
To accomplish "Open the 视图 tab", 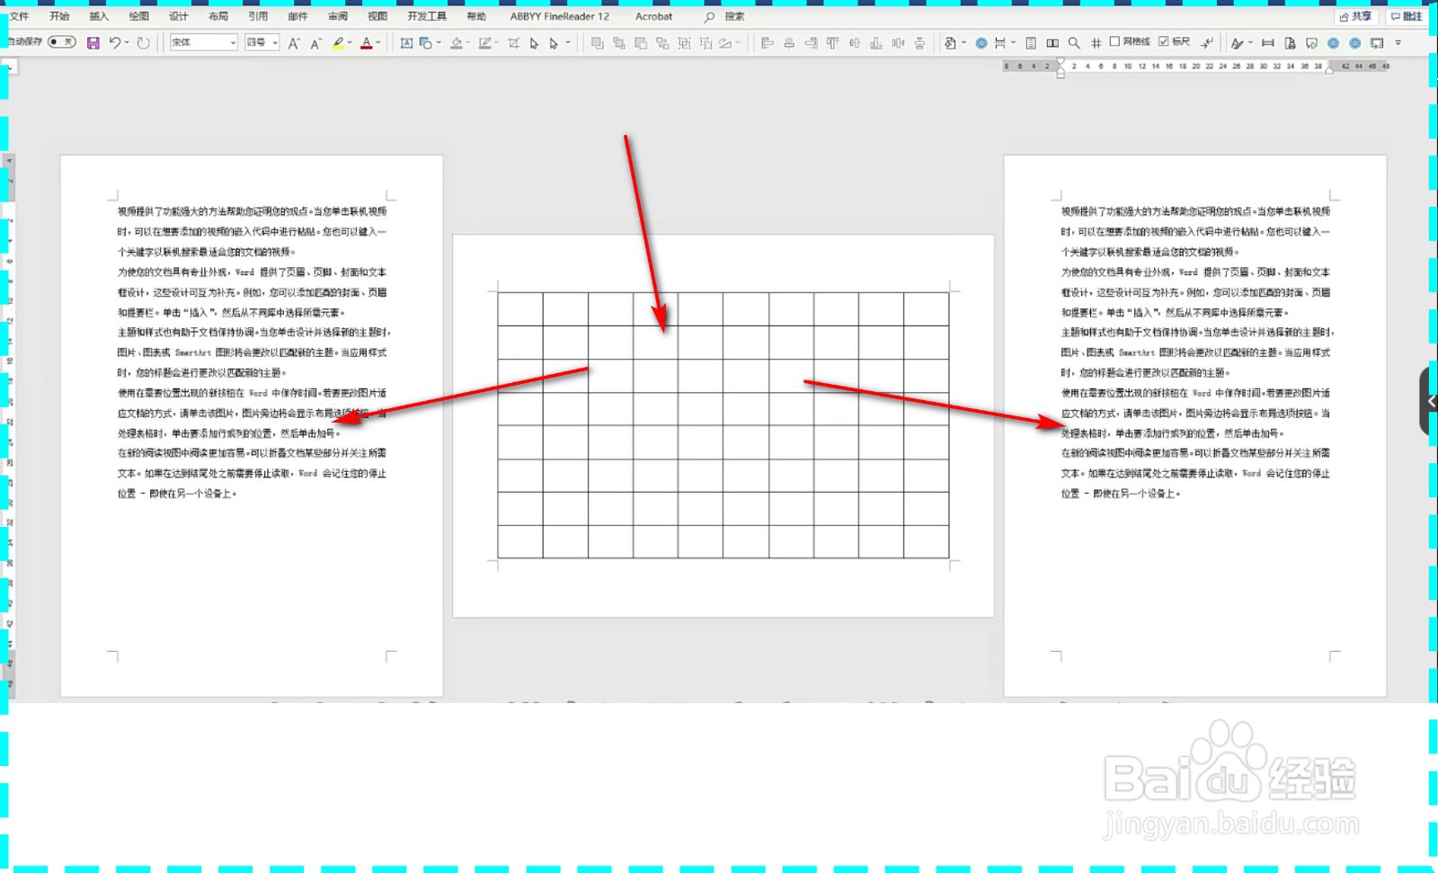I will [x=377, y=16].
